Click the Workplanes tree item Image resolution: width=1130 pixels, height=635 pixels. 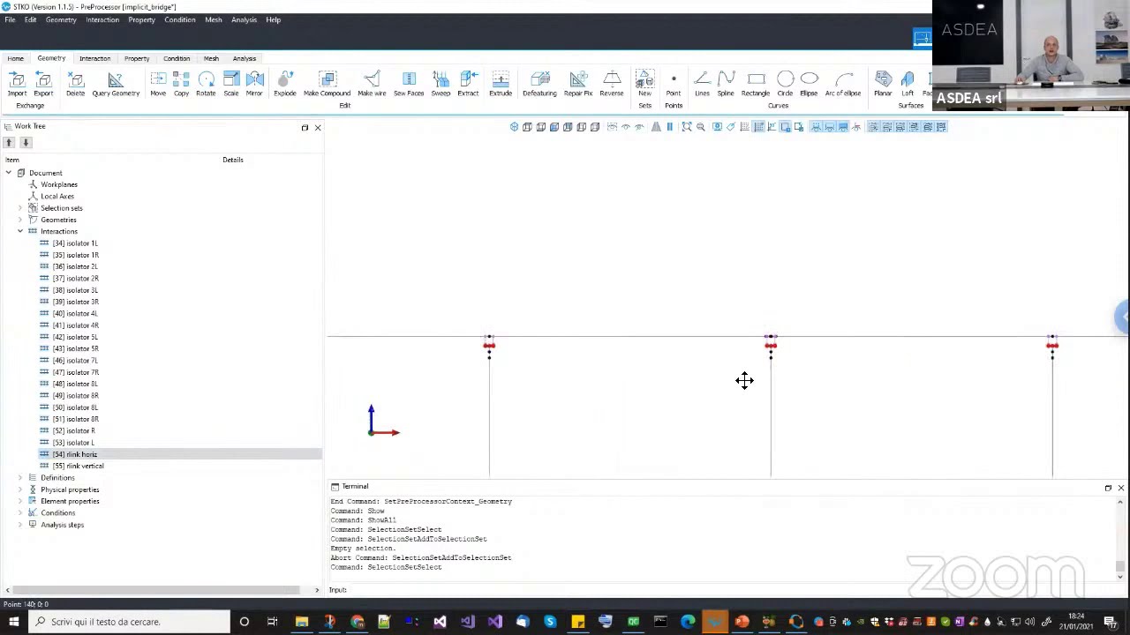58,184
